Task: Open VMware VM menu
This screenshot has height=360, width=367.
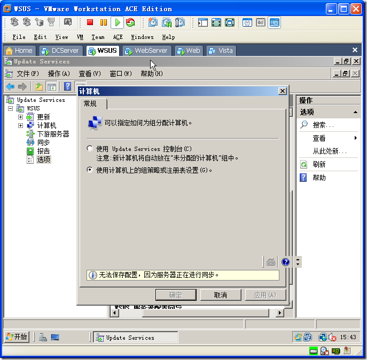Action: pos(80,37)
